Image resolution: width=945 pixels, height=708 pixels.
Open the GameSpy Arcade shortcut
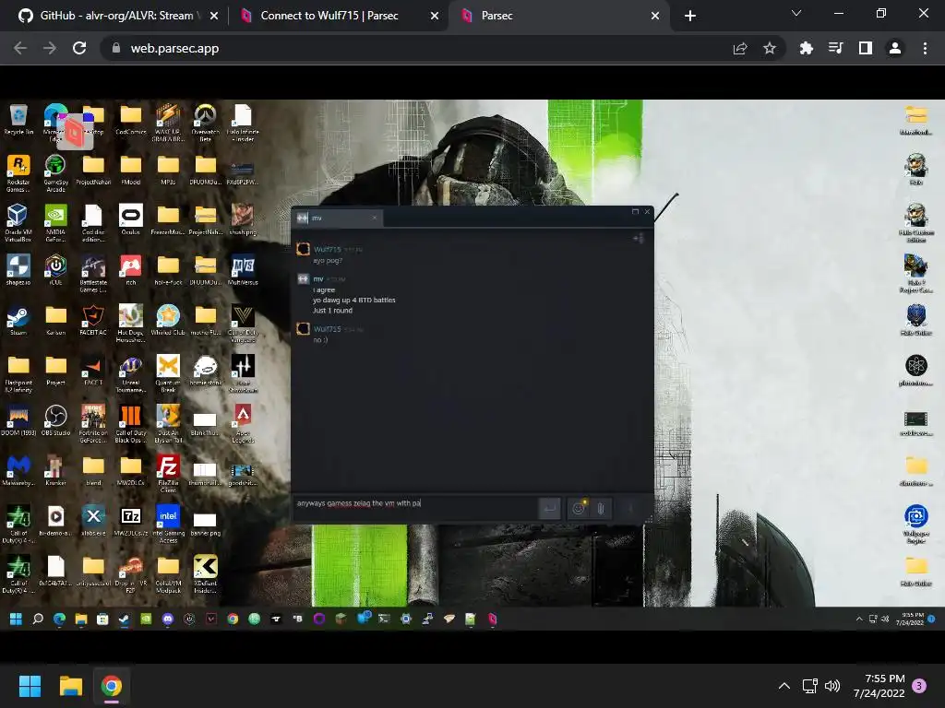[55, 172]
